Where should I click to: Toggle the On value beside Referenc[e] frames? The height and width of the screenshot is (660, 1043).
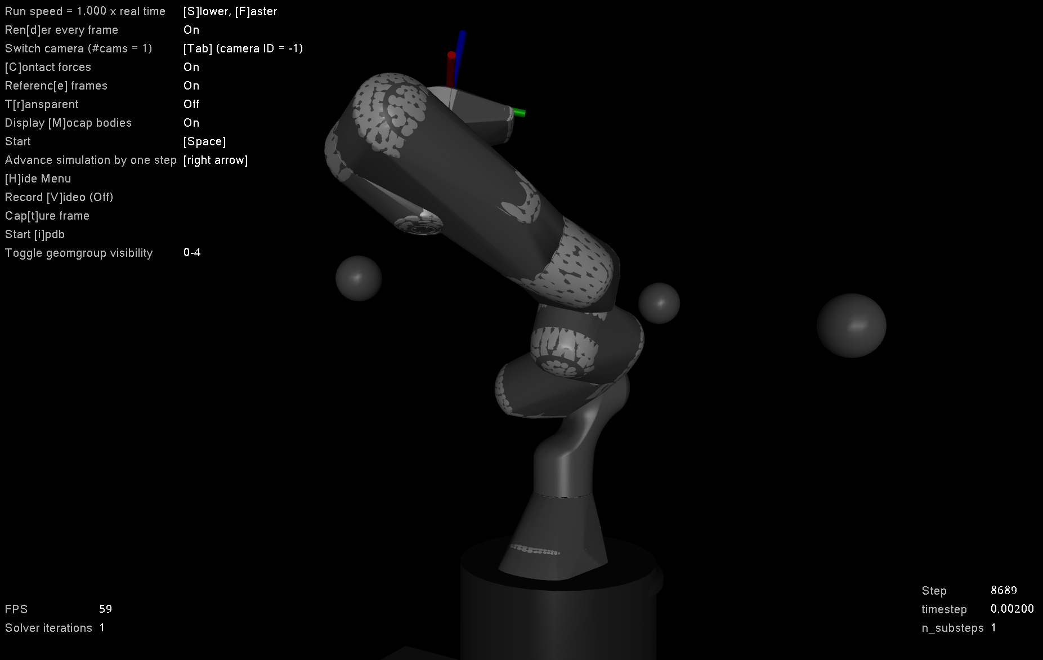point(191,86)
